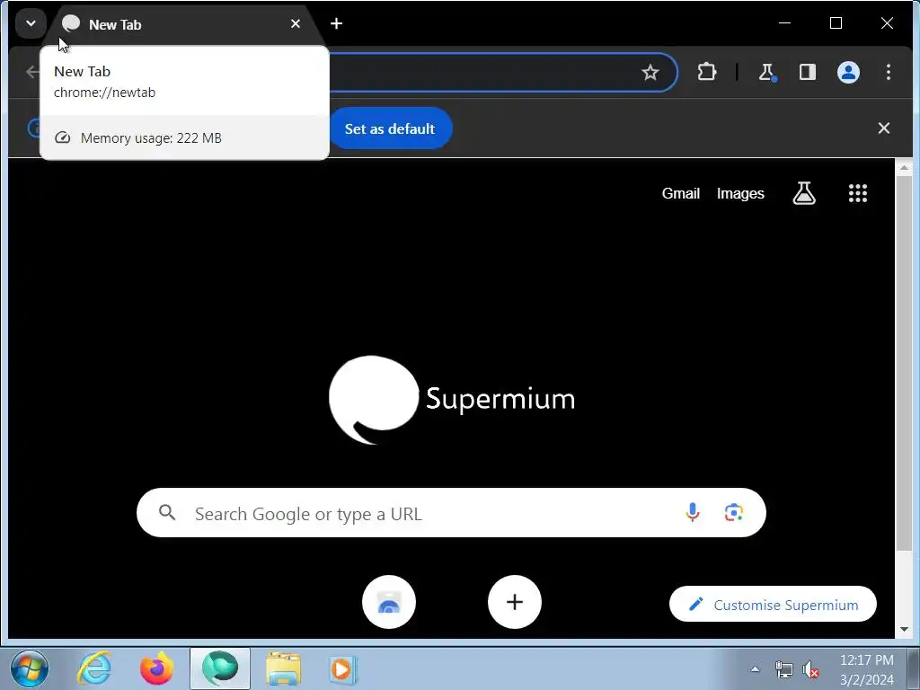Click Customise Supermium button

[773, 605]
